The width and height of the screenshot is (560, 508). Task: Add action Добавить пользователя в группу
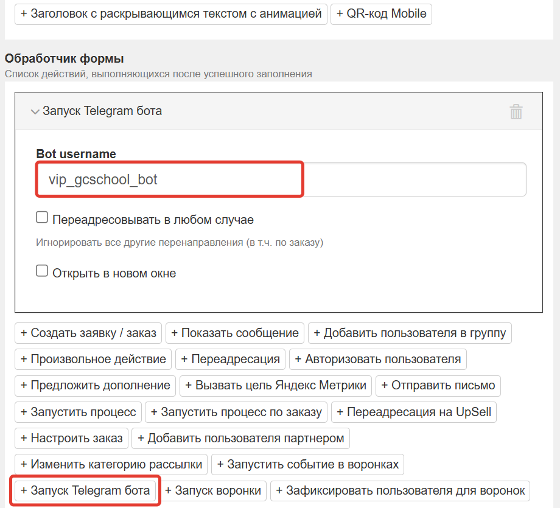(410, 333)
